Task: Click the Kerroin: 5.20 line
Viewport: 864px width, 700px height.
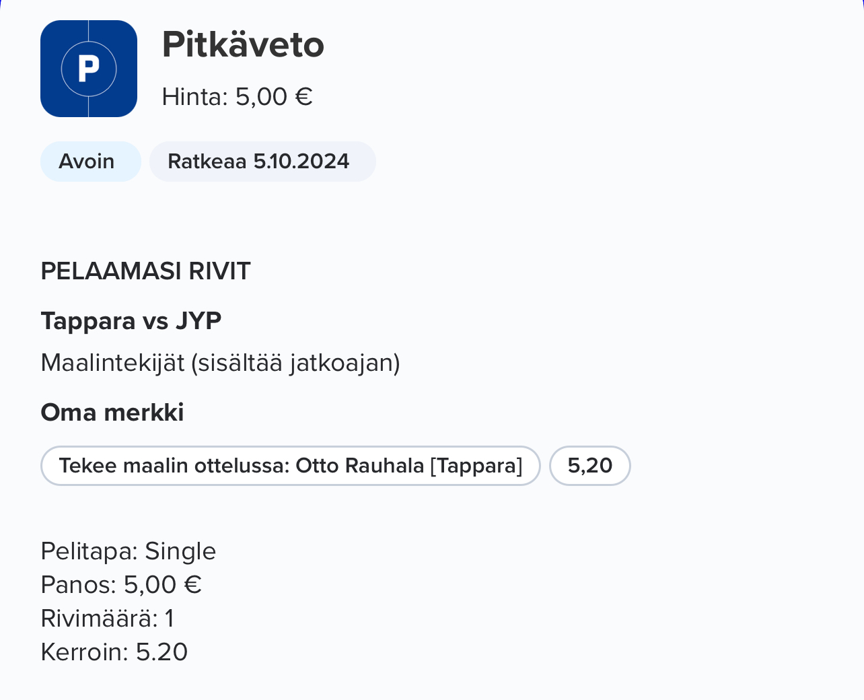Action: (114, 652)
